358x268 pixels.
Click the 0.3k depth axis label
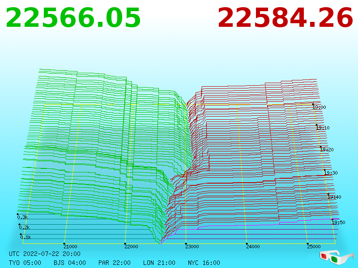pos(22,217)
